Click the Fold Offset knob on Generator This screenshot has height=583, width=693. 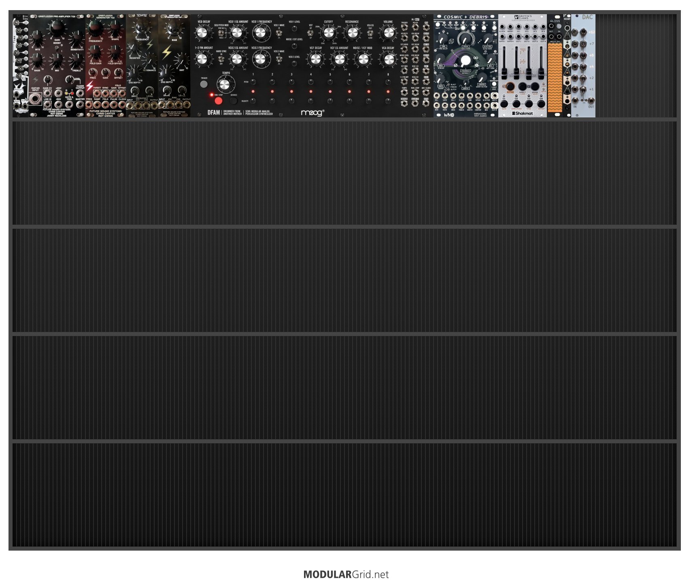point(115,51)
